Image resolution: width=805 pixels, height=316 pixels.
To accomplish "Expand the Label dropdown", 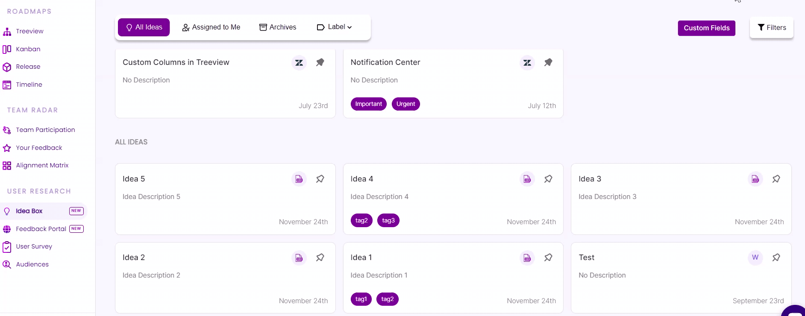I will tap(335, 27).
